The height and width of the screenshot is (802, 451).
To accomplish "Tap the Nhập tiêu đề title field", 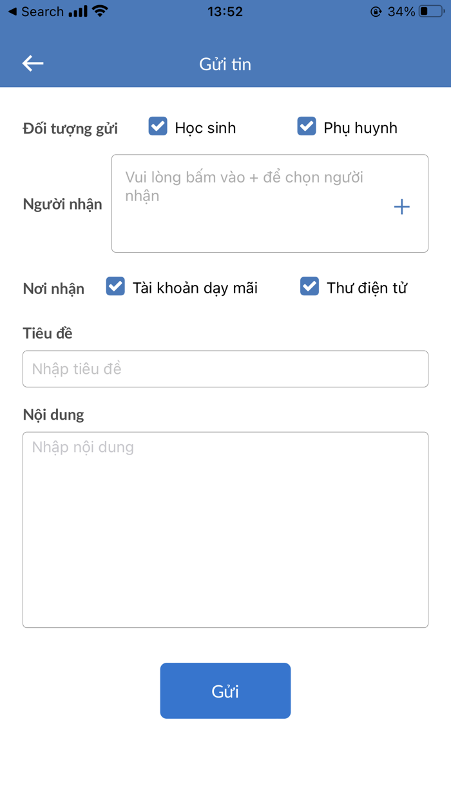I will pos(225,368).
